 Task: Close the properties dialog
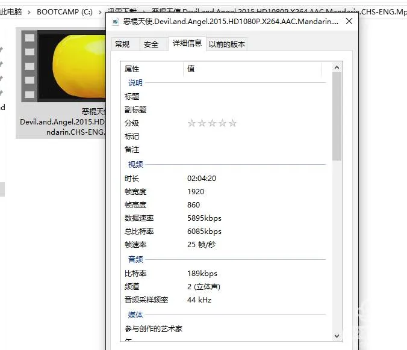click(349, 21)
